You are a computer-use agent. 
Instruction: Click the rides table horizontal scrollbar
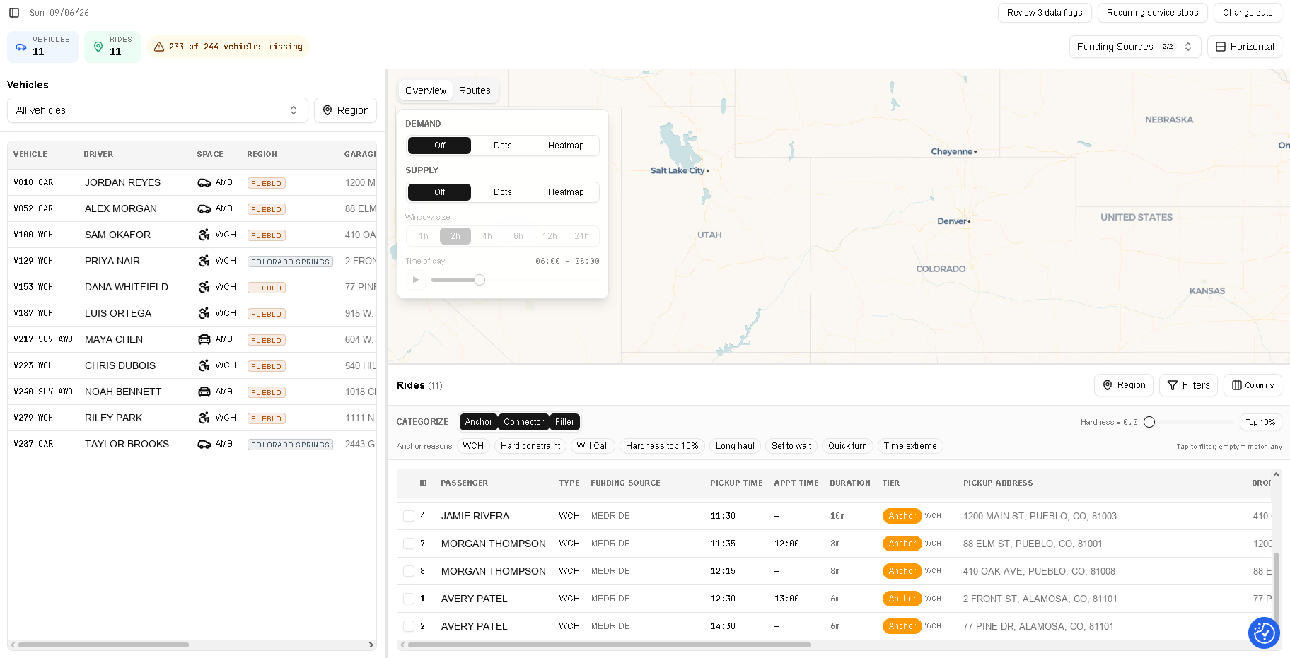610,645
